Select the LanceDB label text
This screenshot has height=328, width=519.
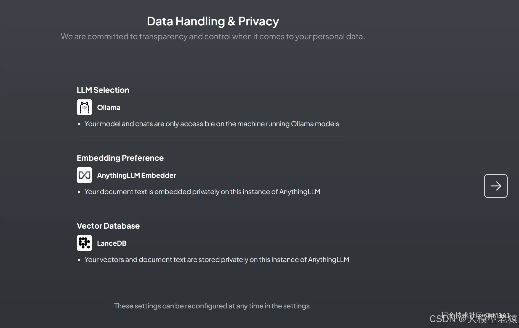tap(112, 243)
